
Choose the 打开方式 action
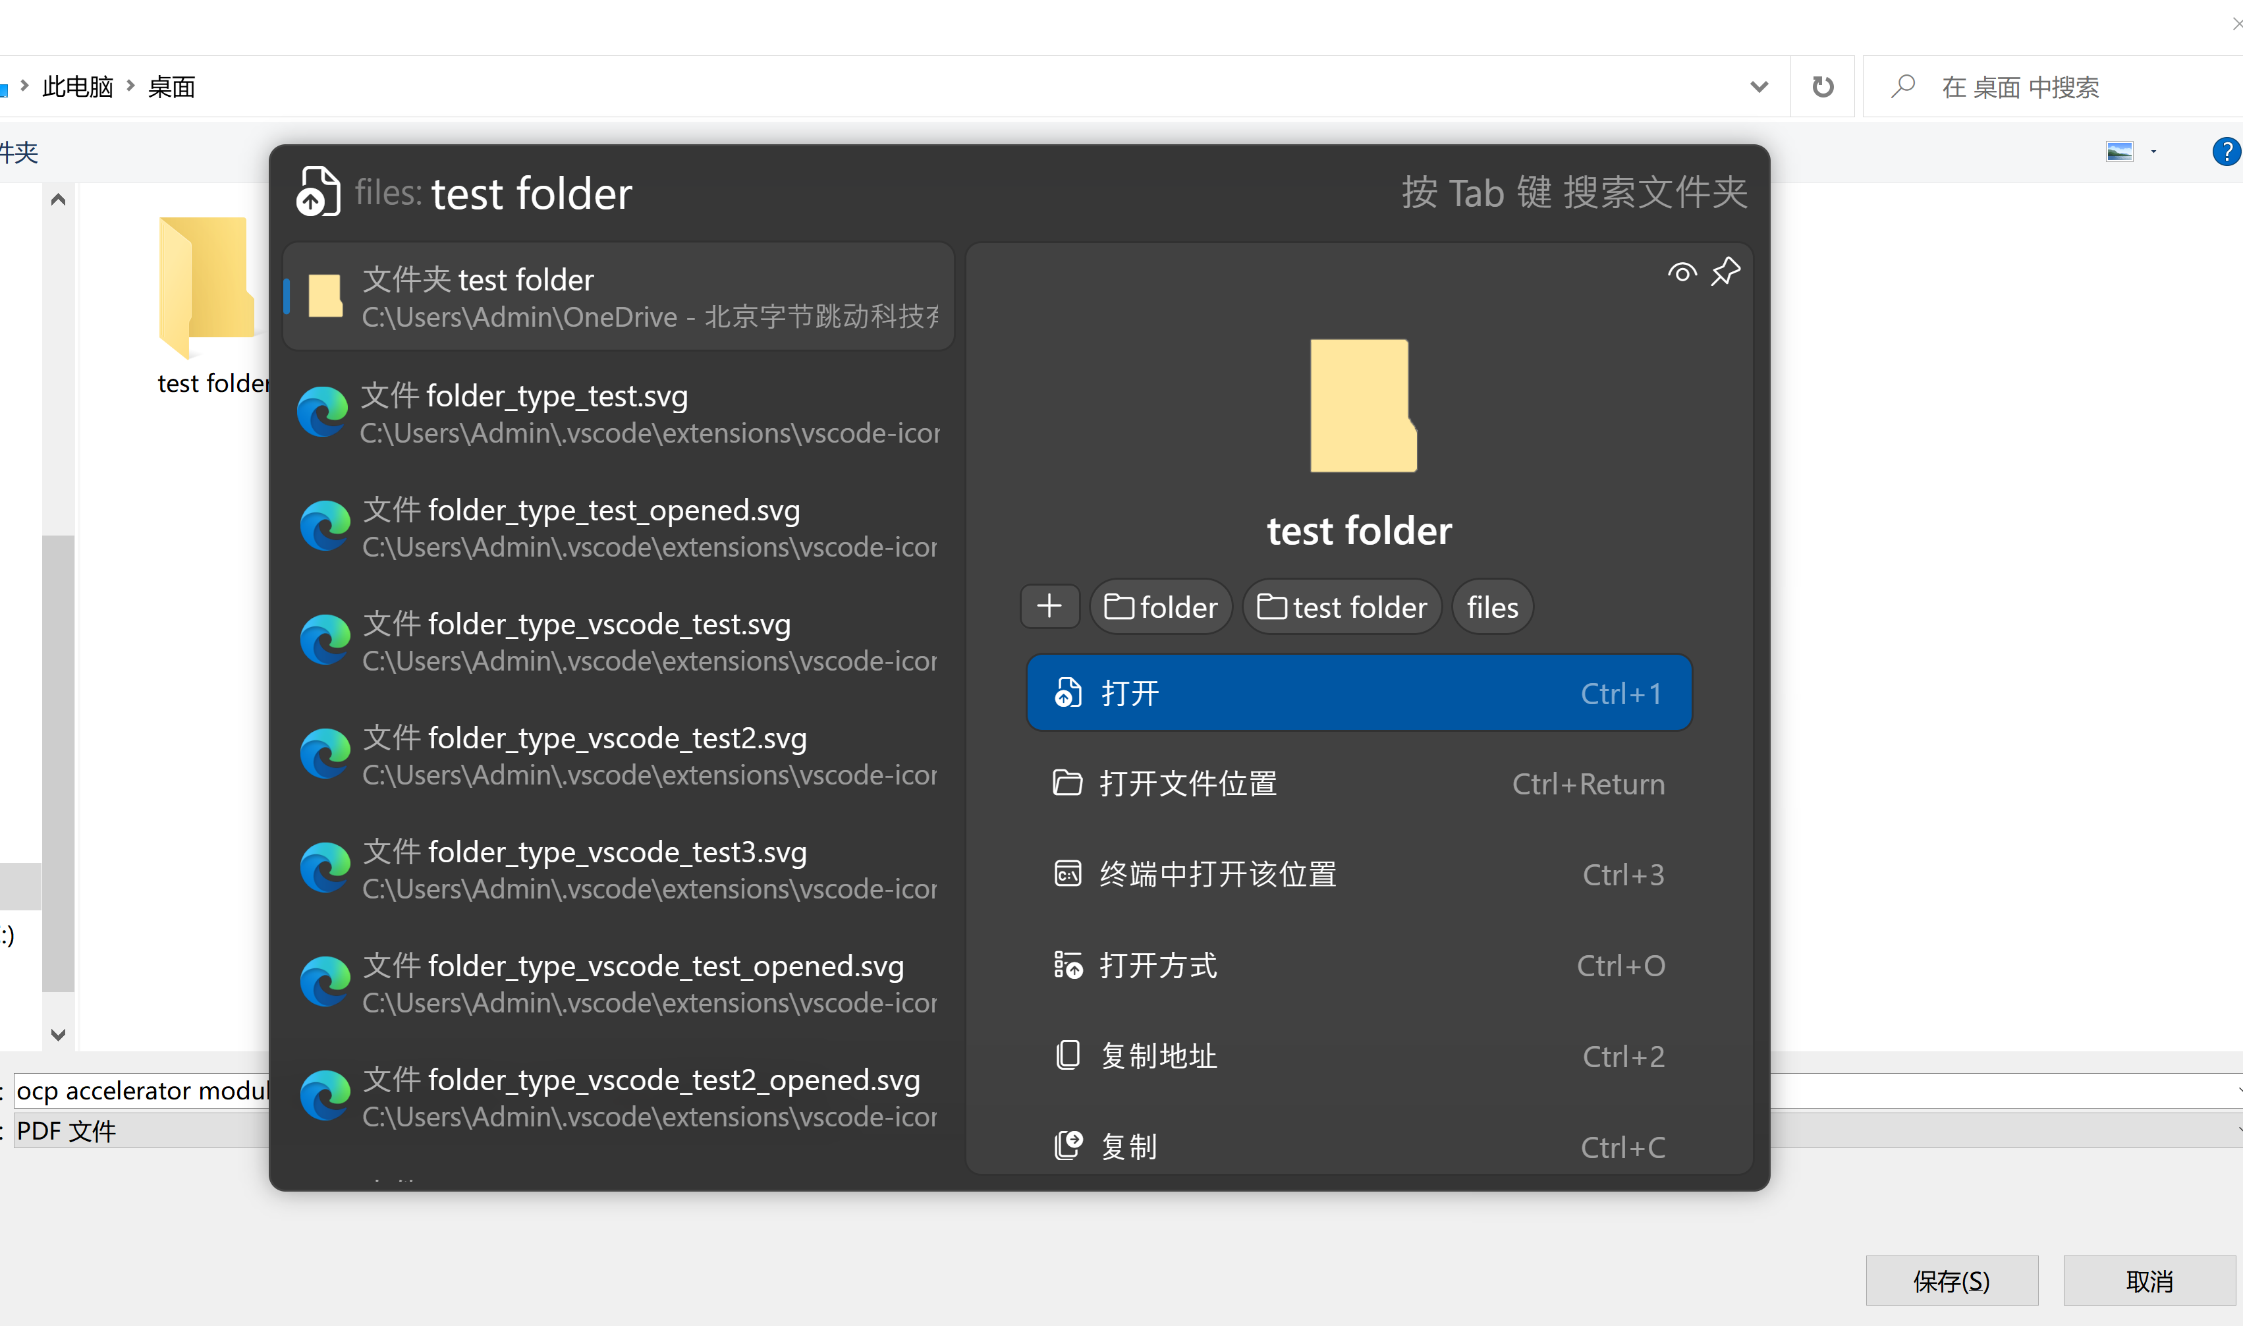pyautogui.click(x=1359, y=965)
